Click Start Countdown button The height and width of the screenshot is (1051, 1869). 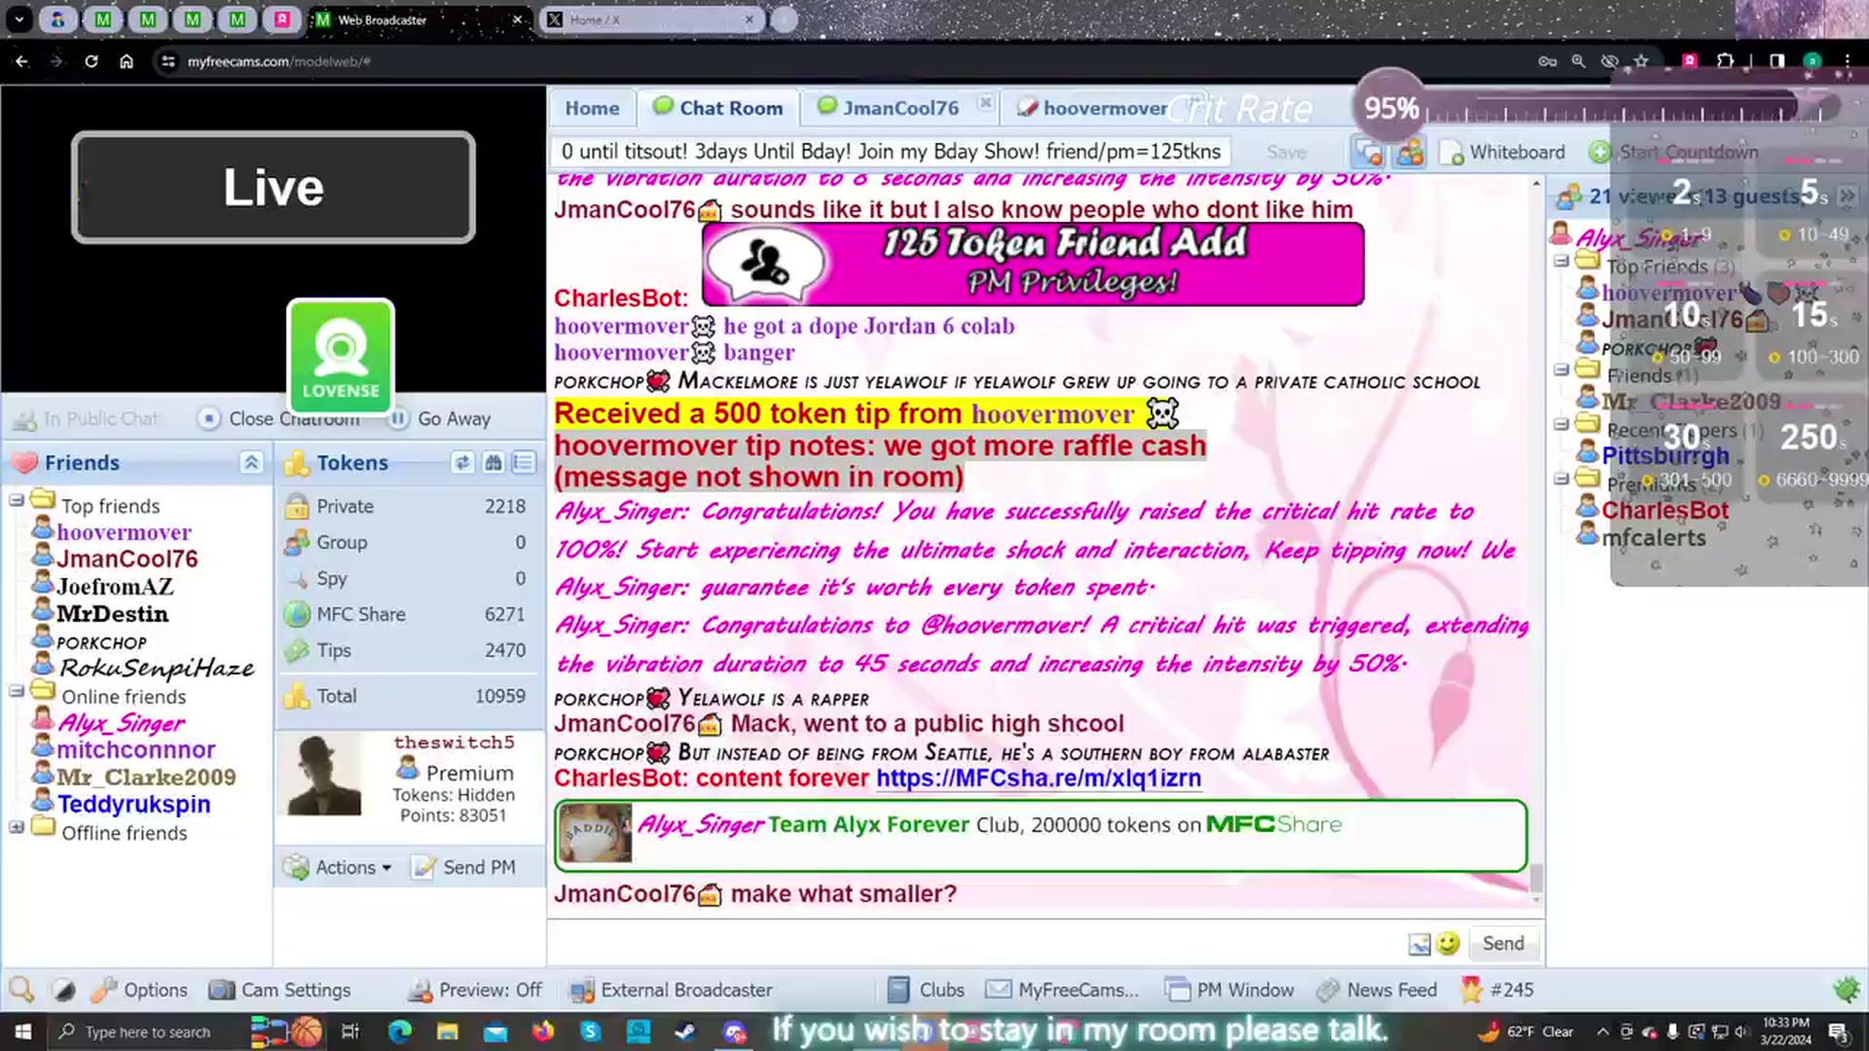[x=1674, y=152]
